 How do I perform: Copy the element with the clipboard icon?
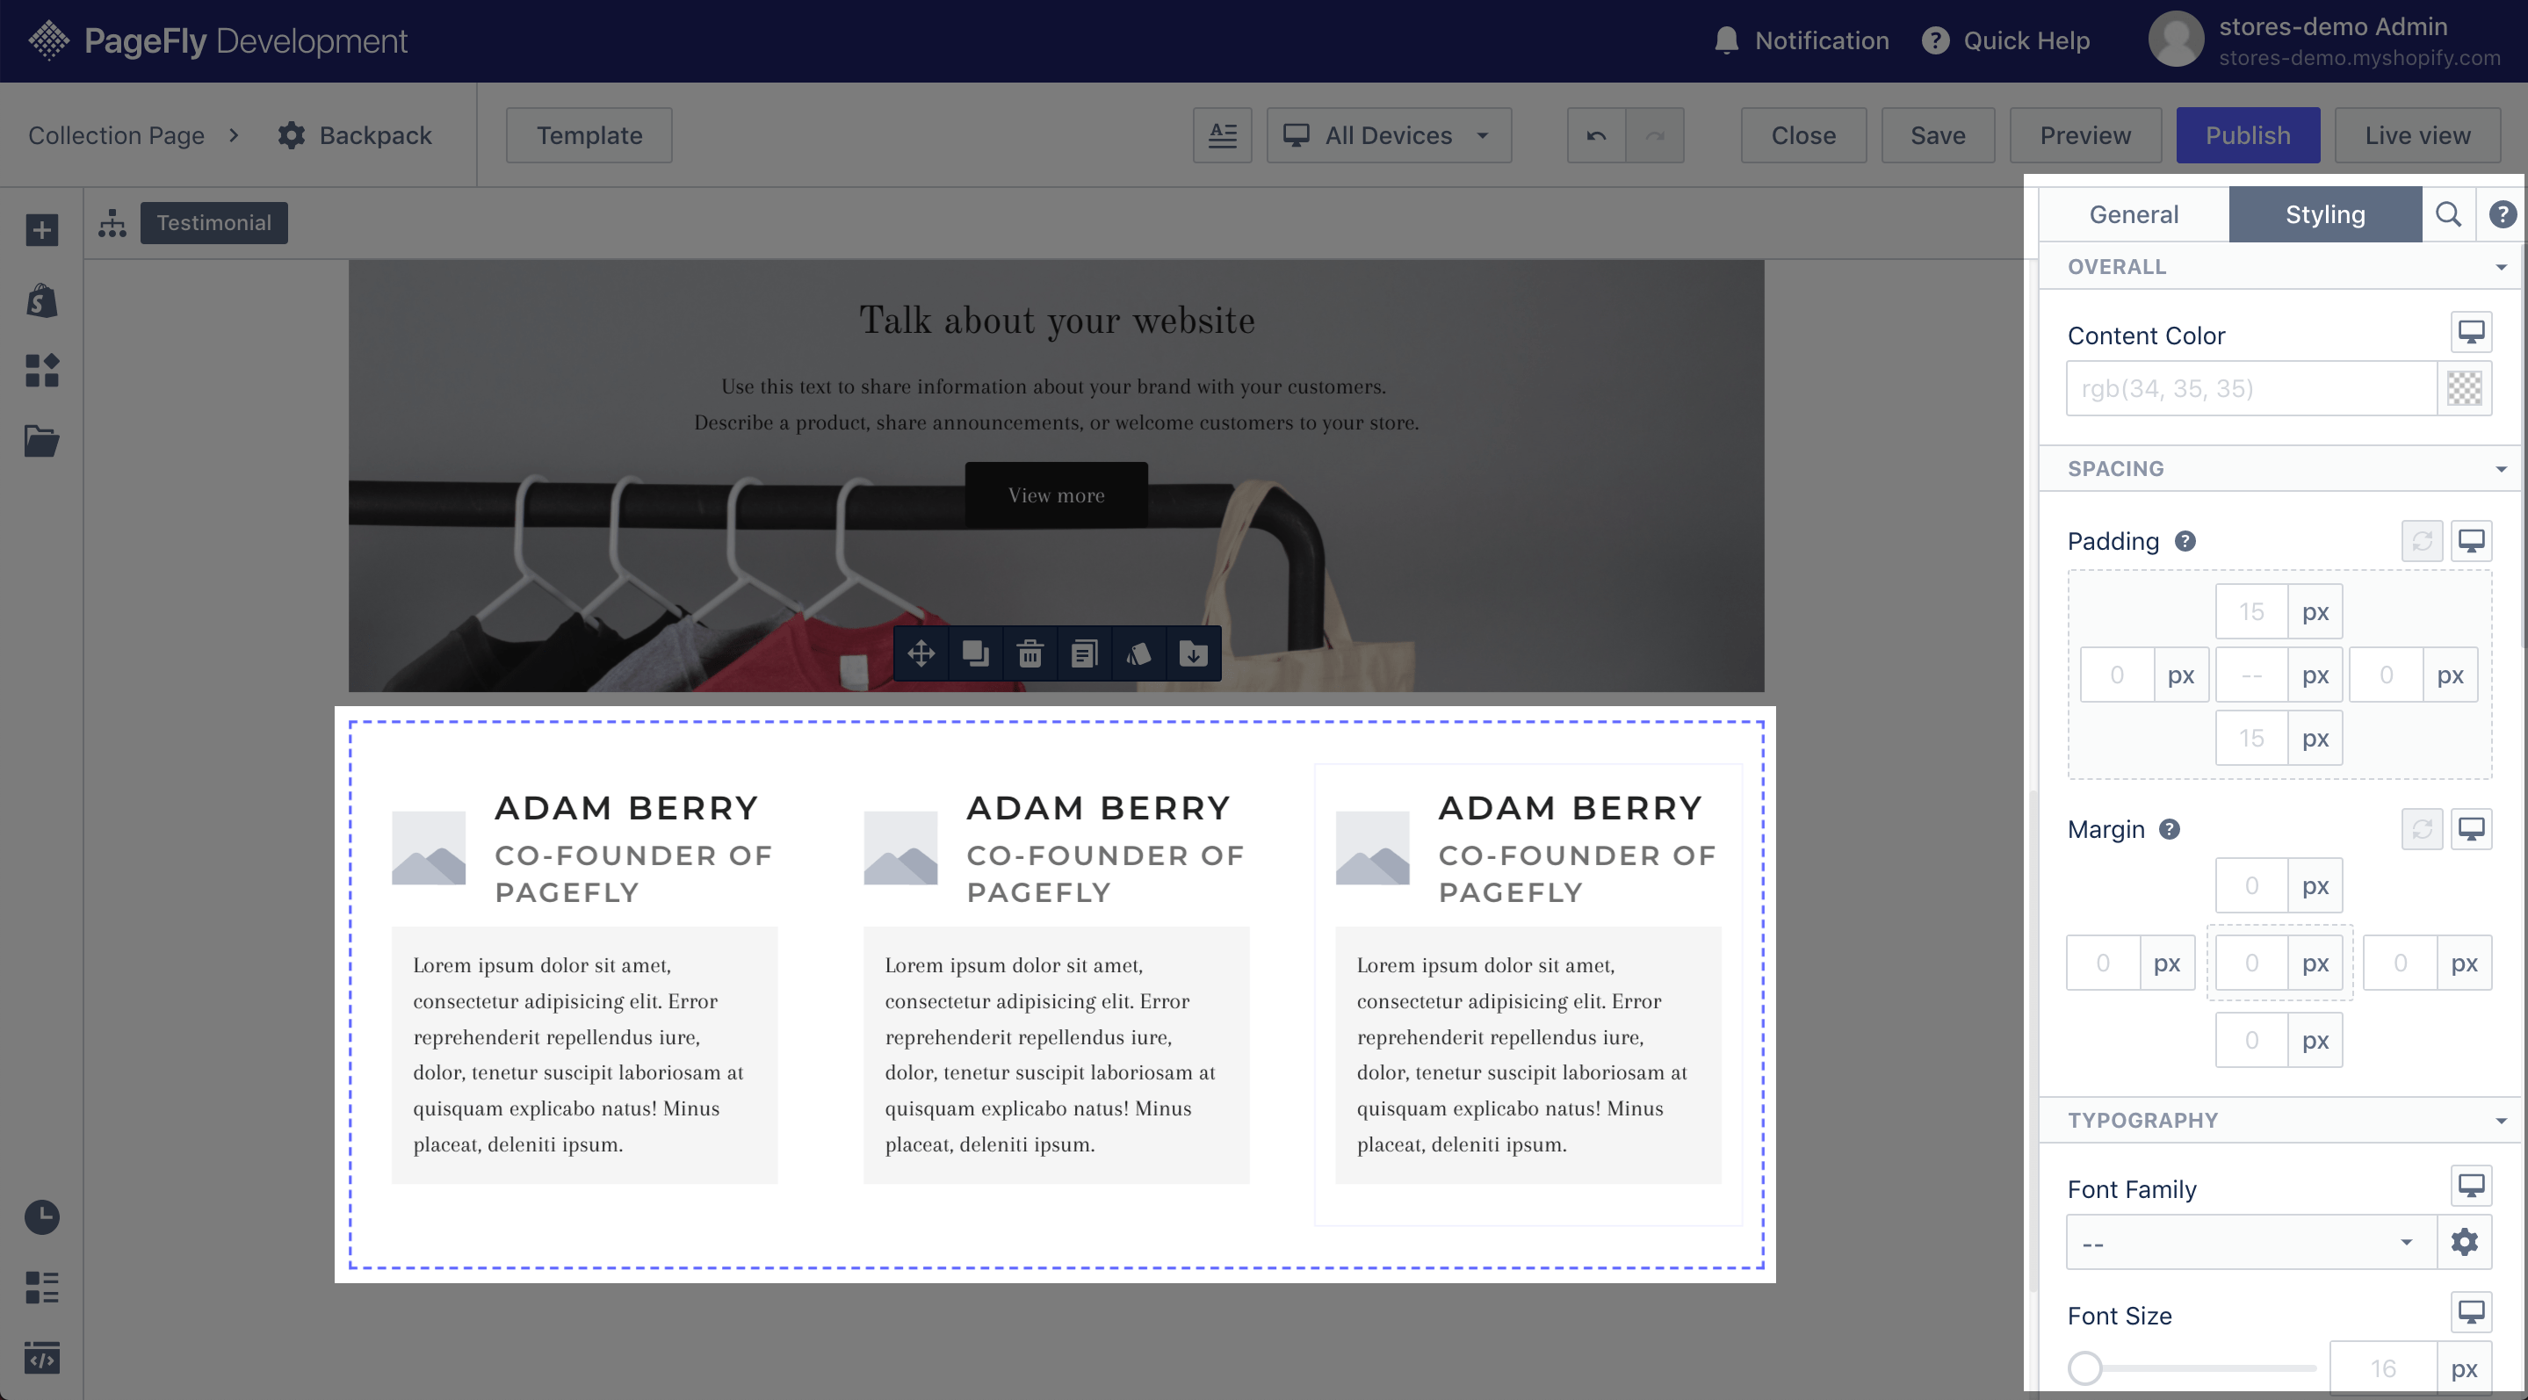tap(1085, 653)
